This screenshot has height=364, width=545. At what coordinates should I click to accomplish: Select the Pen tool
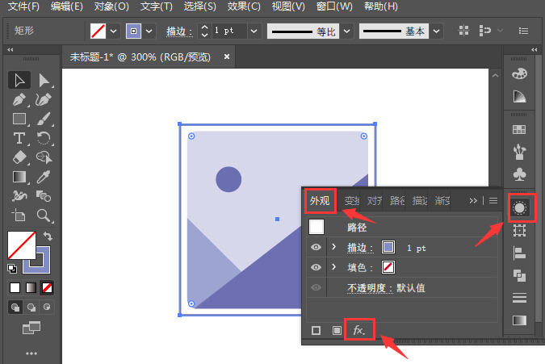19,100
